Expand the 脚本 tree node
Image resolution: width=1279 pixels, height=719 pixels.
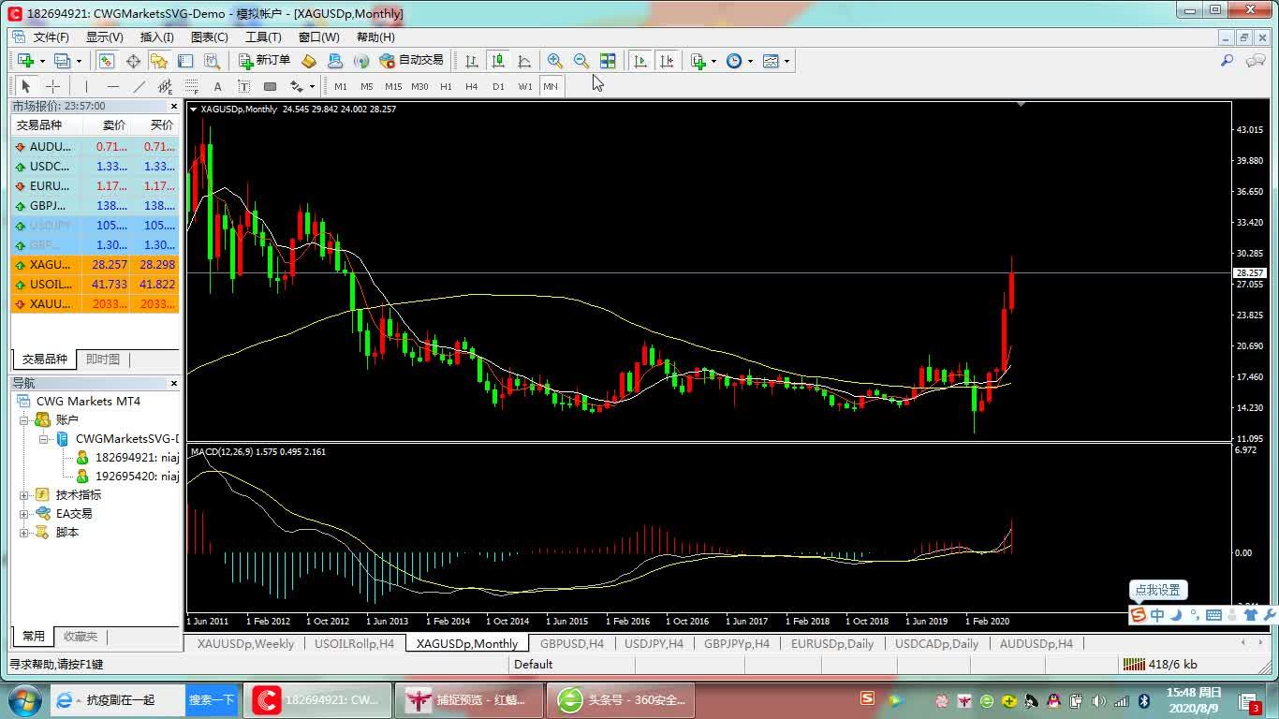[24, 533]
